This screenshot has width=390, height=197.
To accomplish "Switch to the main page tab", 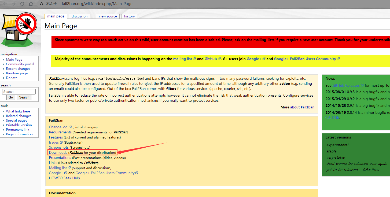I will [x=56, y=16].
